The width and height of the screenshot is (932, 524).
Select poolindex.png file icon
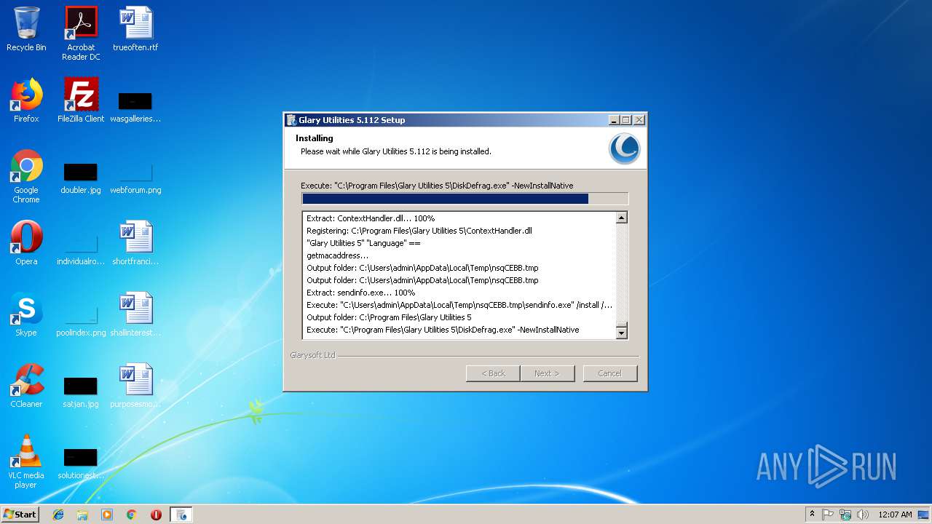pos(81,320)
